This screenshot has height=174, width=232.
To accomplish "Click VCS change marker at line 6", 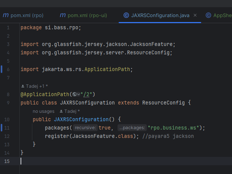I will (x=2, y=70).
